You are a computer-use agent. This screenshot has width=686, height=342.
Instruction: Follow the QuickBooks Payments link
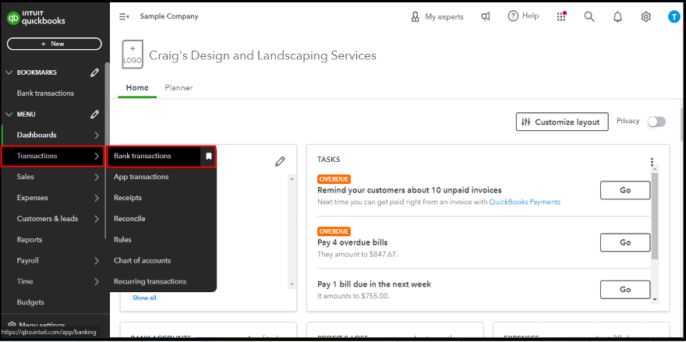coord(524,202)
